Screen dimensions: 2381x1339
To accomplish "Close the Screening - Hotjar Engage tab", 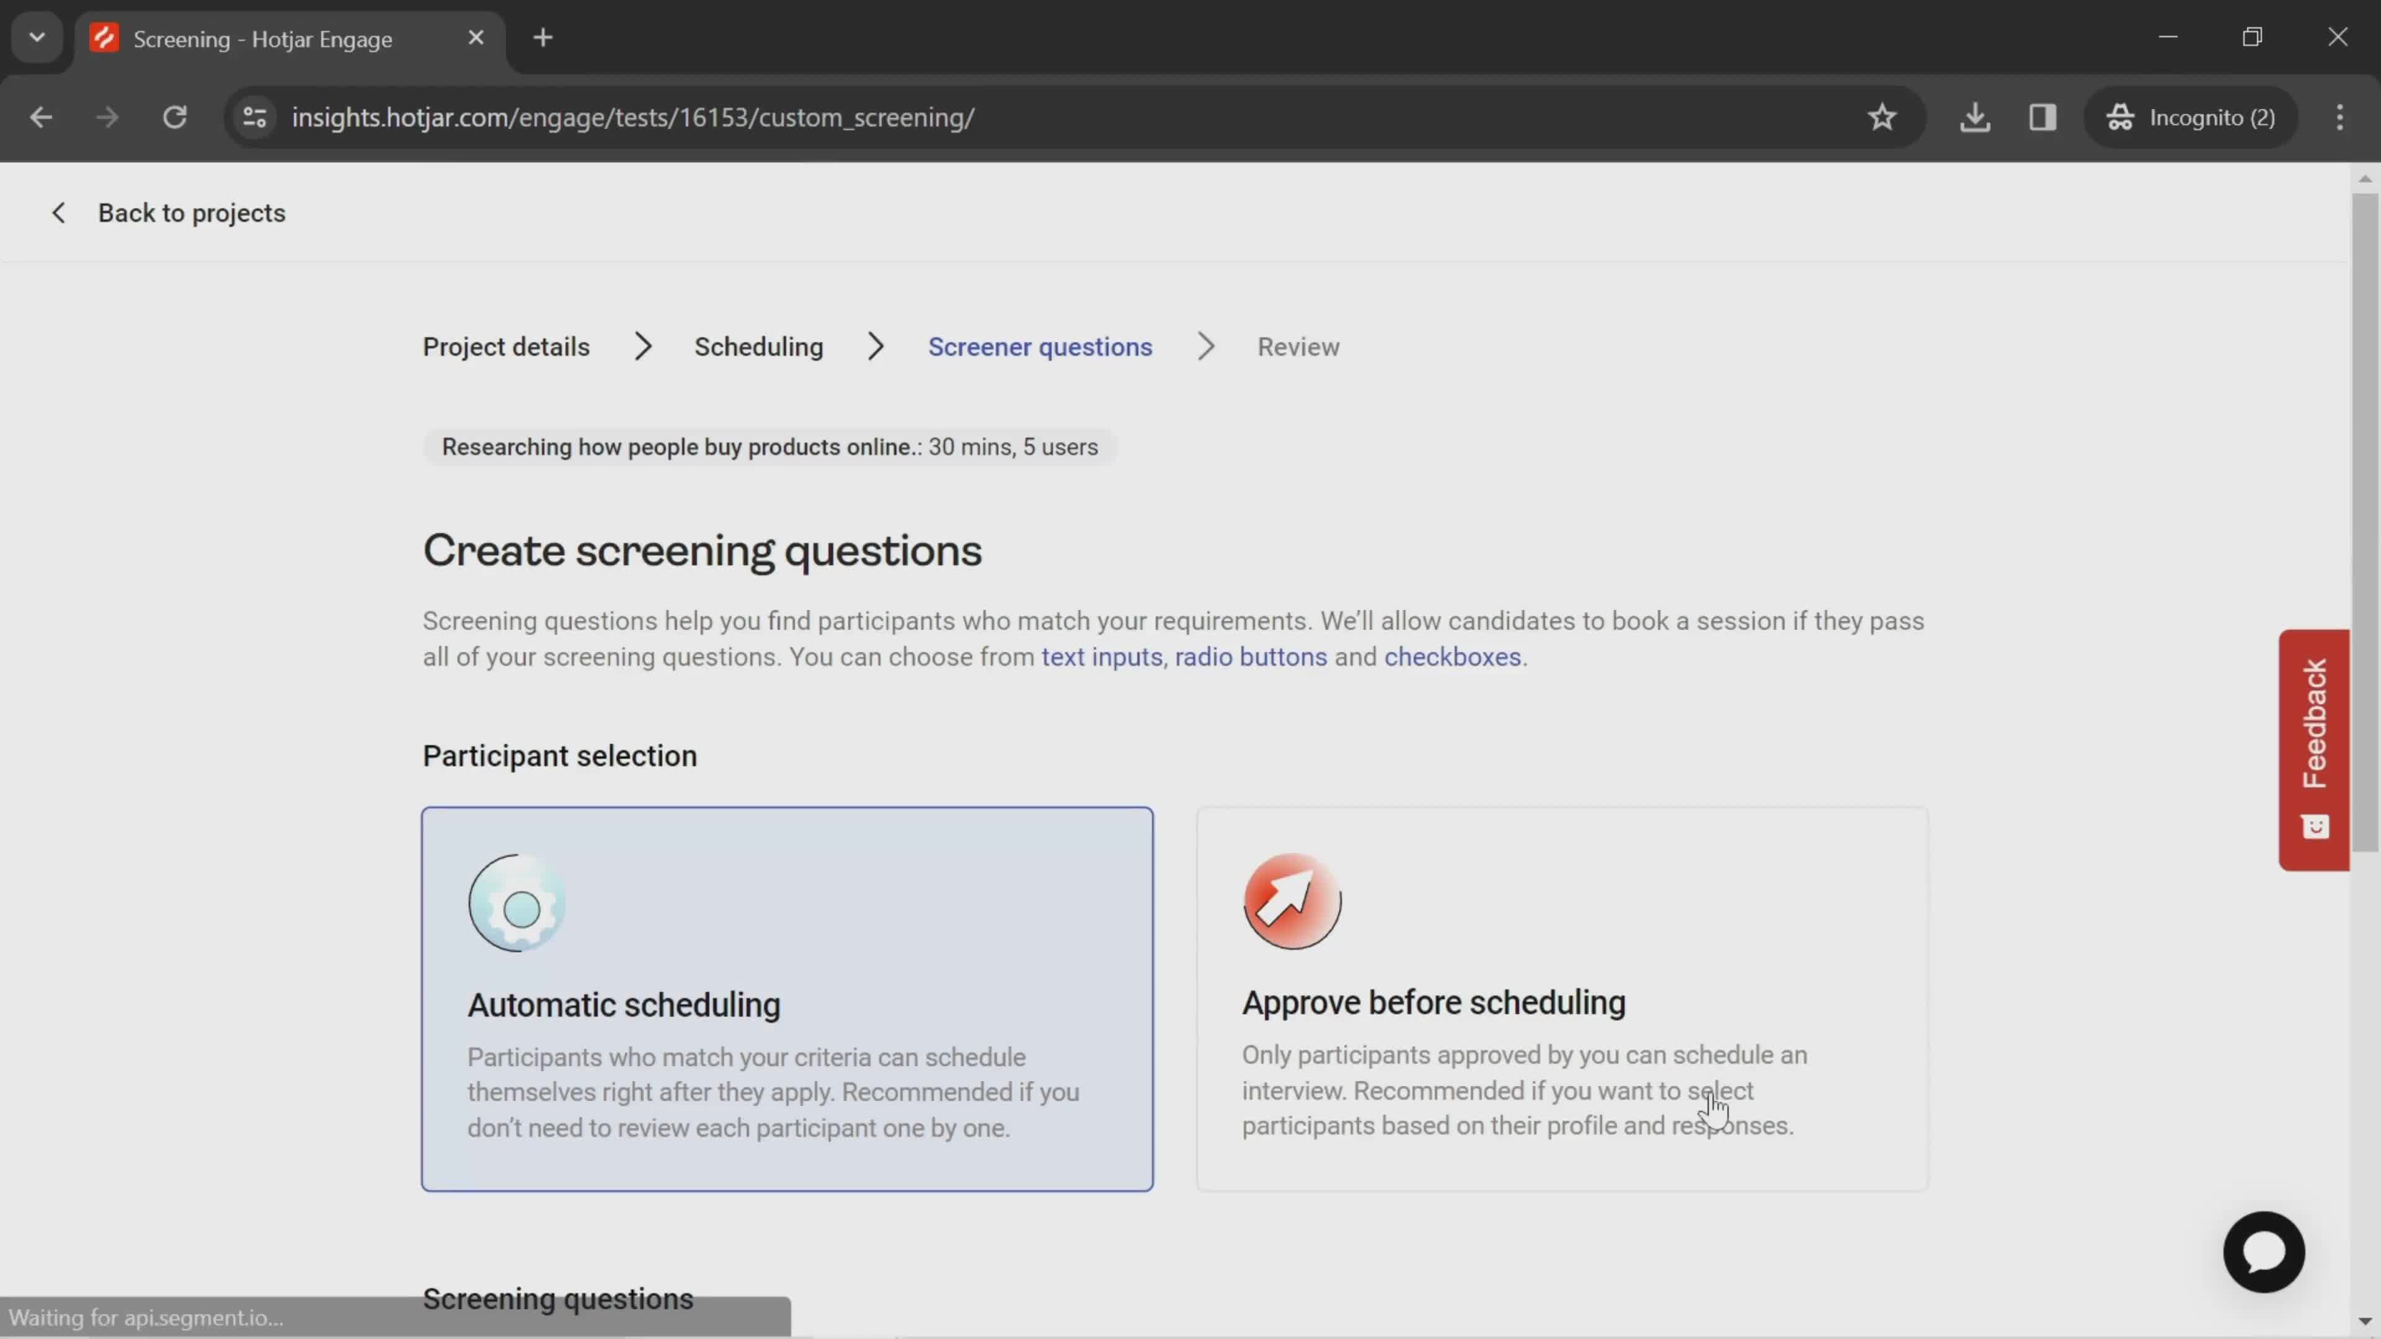I will [x=476, y=38].
